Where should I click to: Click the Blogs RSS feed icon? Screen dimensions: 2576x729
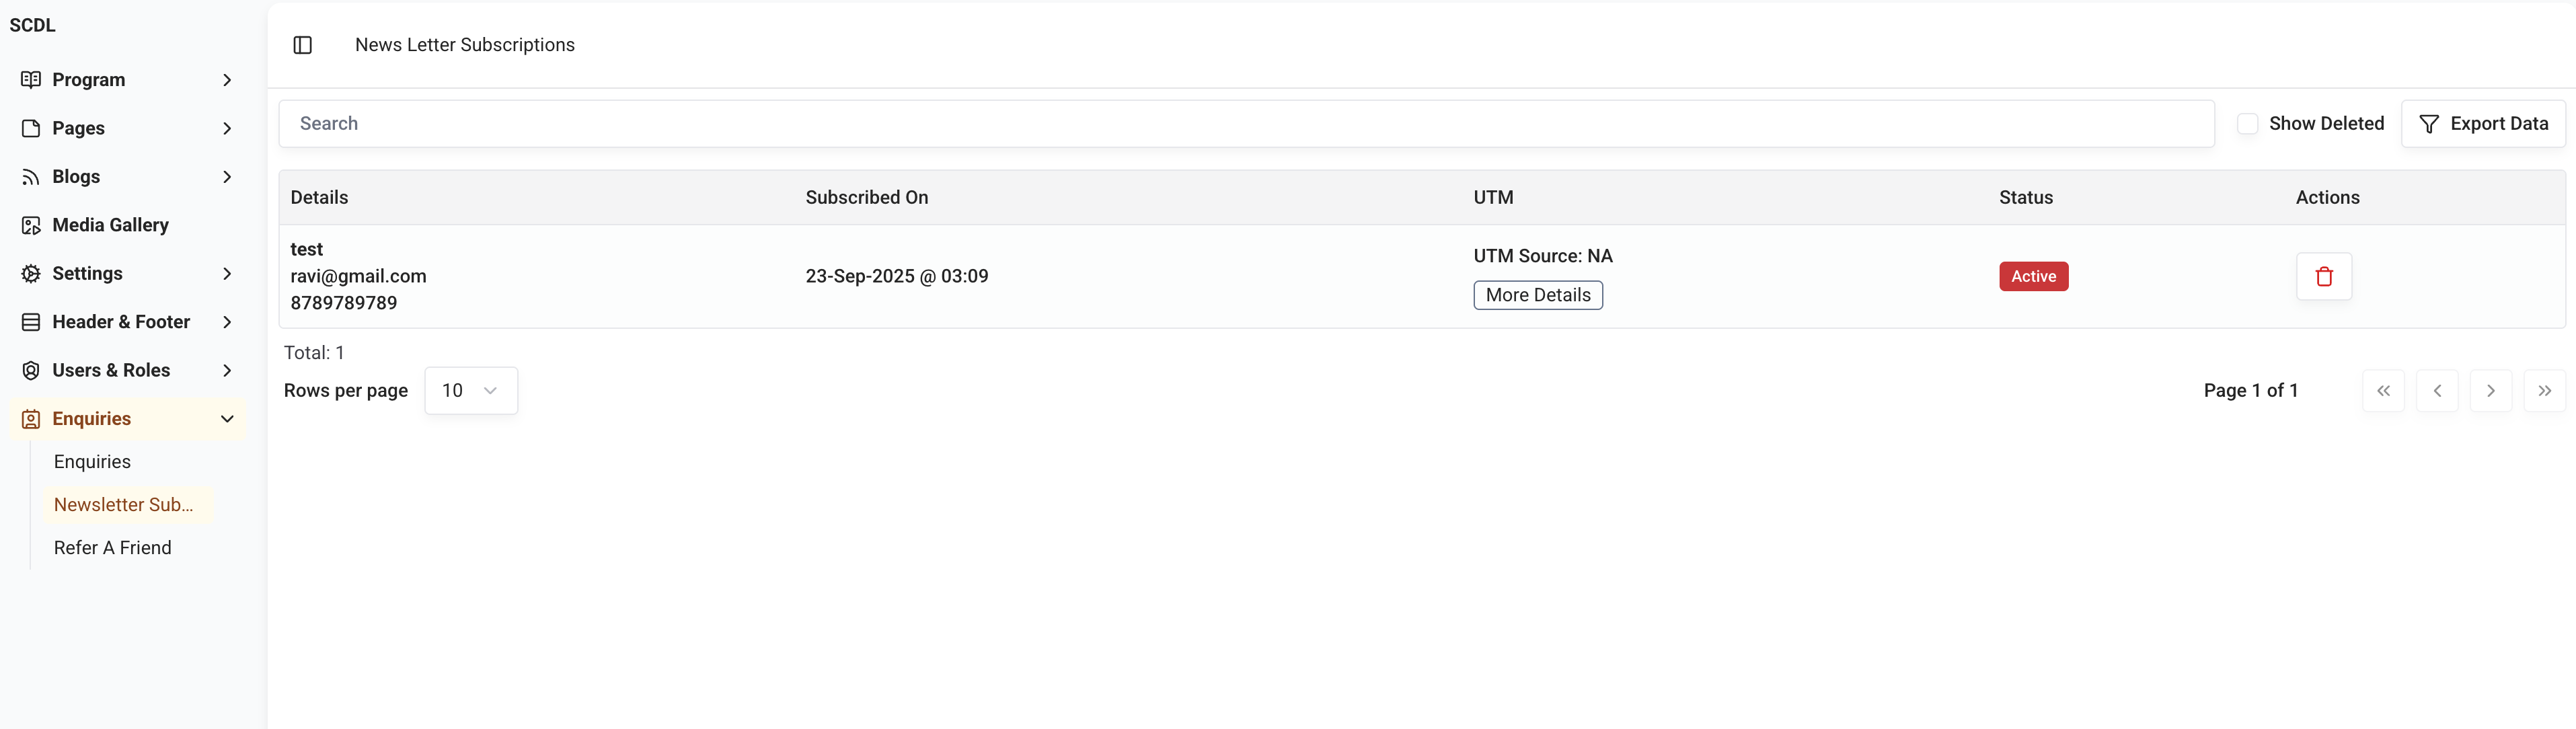coord(31,177)
